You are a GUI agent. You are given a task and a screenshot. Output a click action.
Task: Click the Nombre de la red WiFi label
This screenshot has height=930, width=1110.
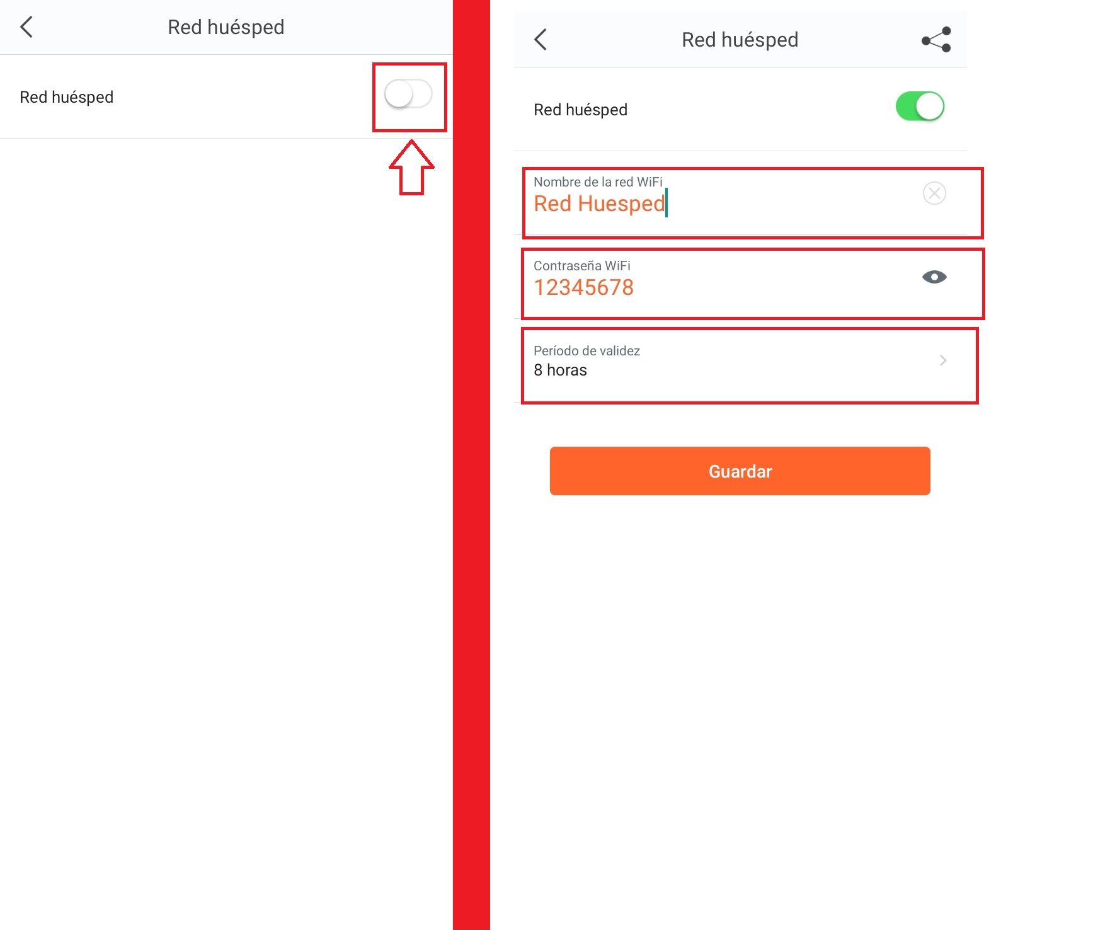(x=598, y=182)
